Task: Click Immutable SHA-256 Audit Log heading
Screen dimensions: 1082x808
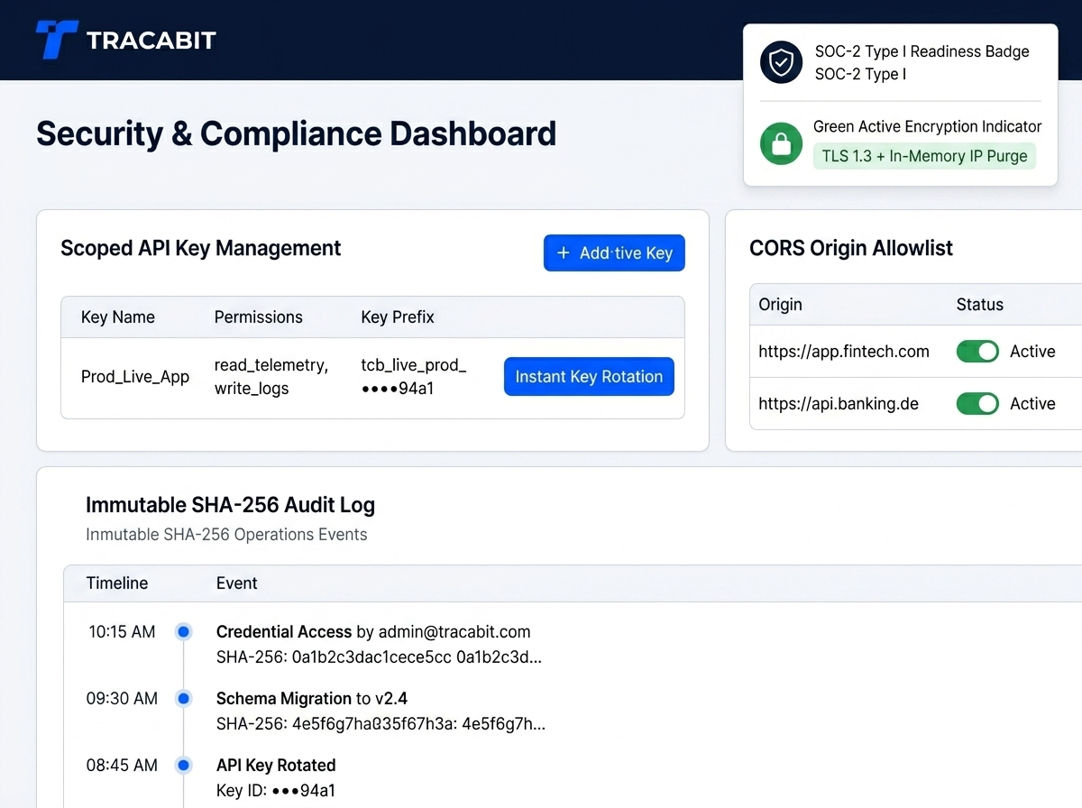Action: [x=230, y=505]
